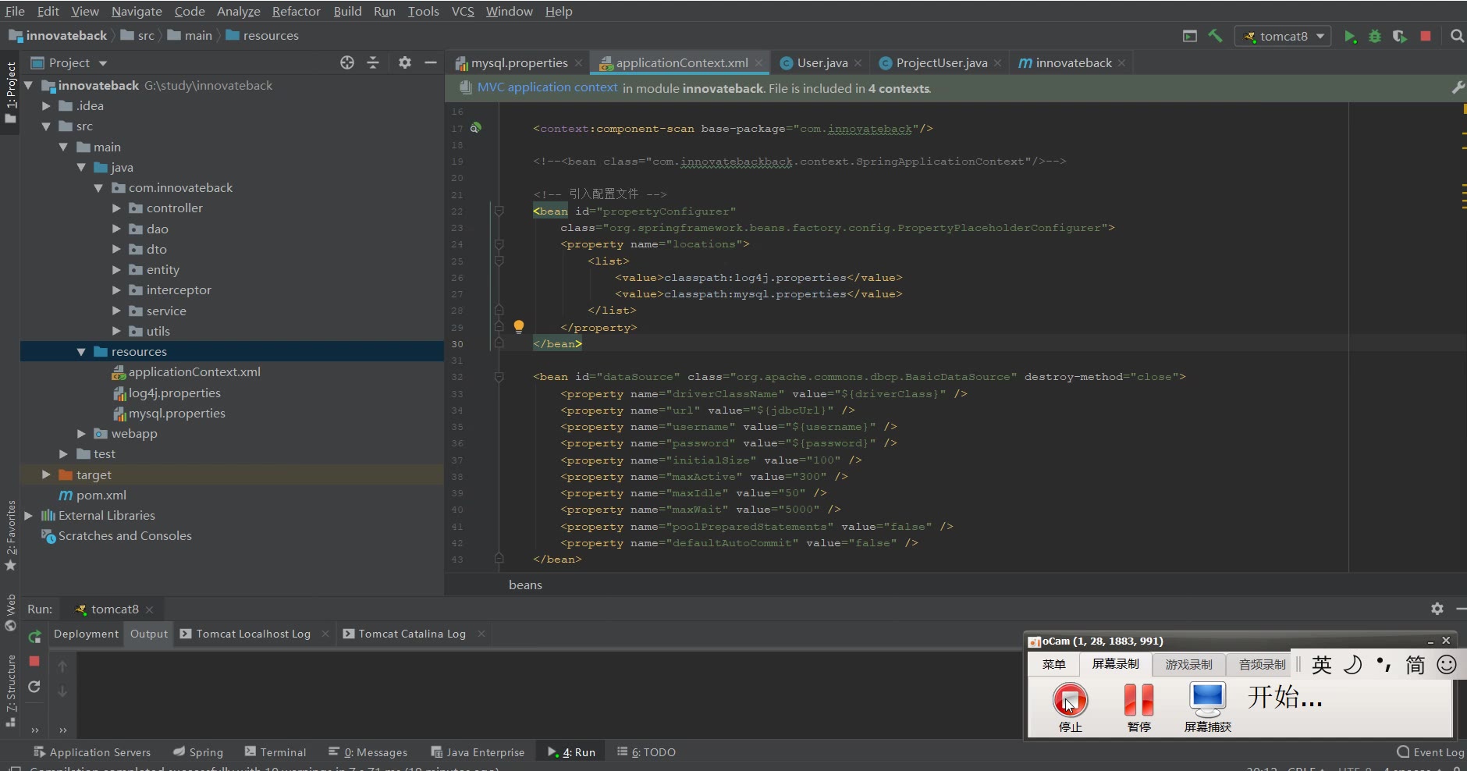Expand the webapp folder
The width and height of the screenshot is (1467, 771).
click(x=81, y=433)
